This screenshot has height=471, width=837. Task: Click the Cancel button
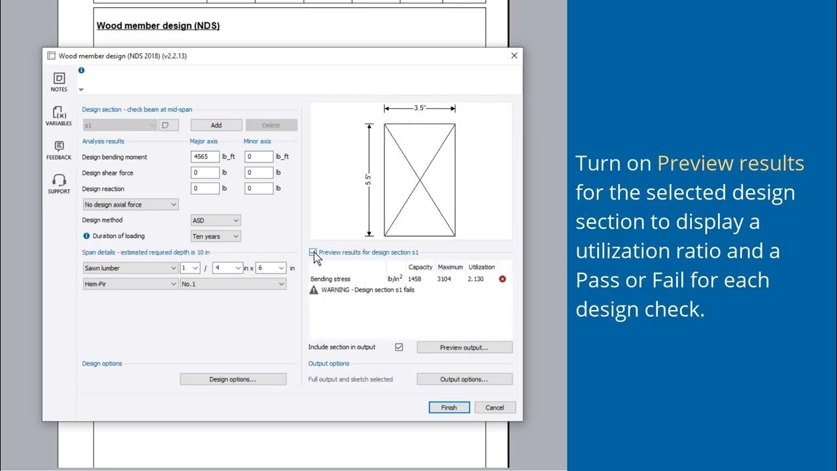(495, 408)
